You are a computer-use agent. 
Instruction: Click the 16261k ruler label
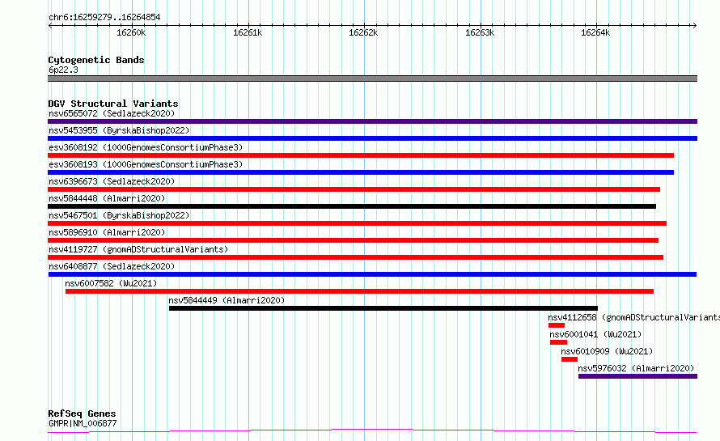248,32
